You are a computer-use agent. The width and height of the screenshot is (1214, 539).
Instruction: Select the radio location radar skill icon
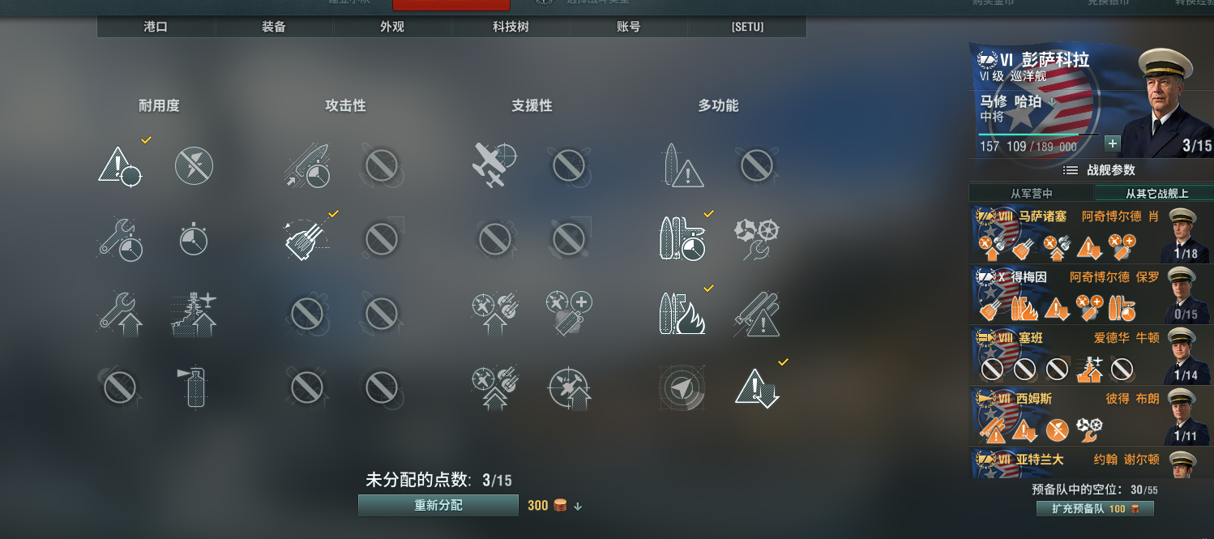tap(682, 387)
